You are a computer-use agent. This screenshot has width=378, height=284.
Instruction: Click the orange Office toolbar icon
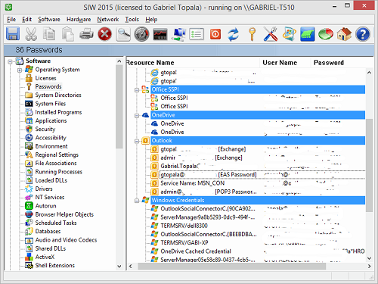click(x=215, y=34)
